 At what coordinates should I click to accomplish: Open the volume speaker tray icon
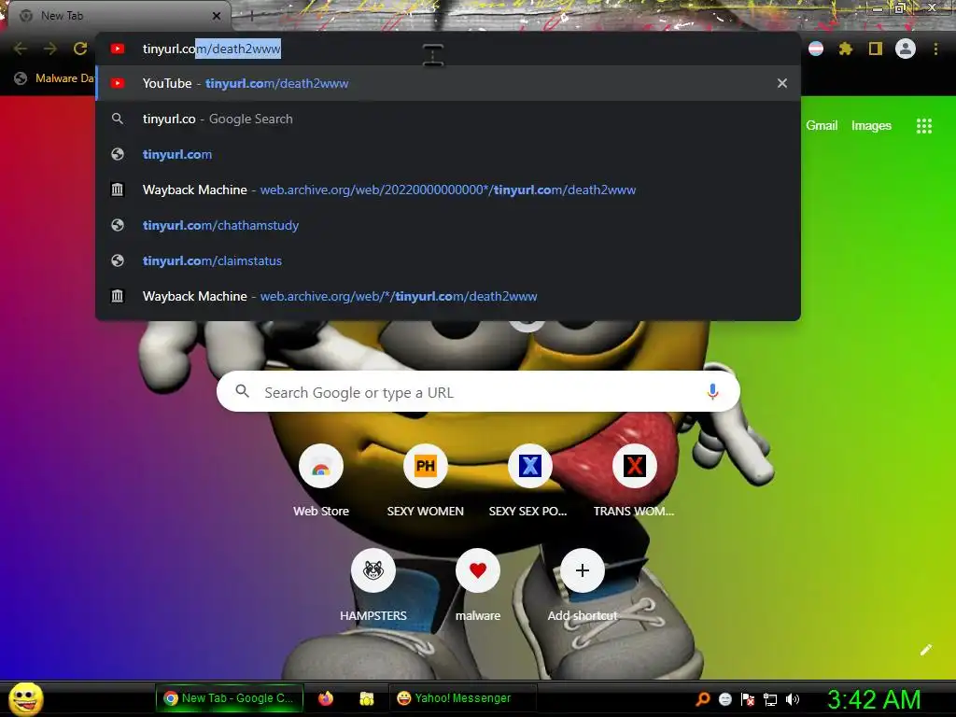click(x=793, y=699)
